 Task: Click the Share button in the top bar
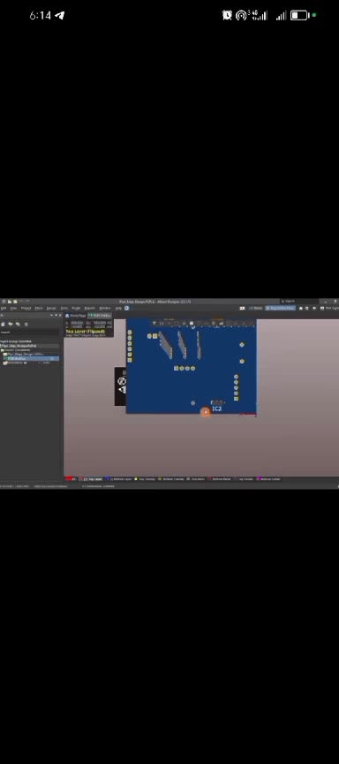click(x=256, y=308)
